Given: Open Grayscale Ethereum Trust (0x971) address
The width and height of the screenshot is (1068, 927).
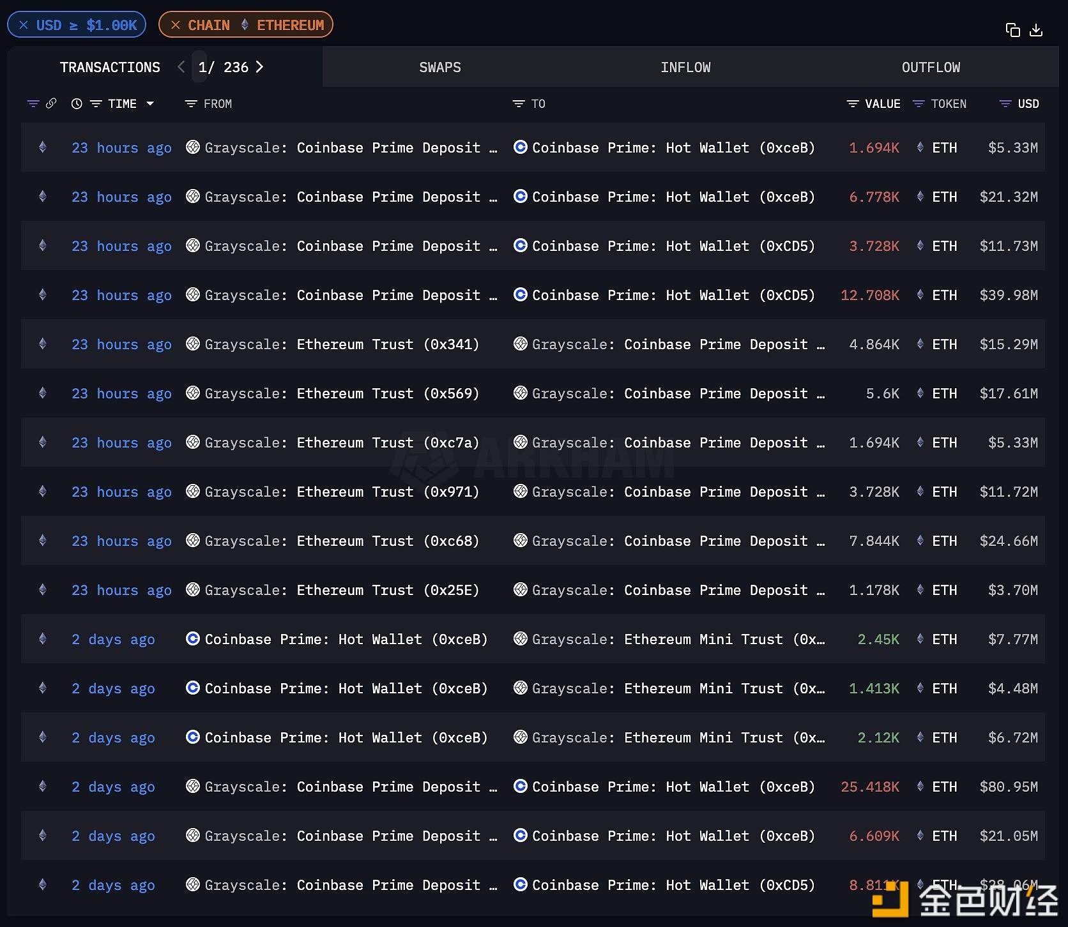Looking at the screenshot, I should pos(388,492).
